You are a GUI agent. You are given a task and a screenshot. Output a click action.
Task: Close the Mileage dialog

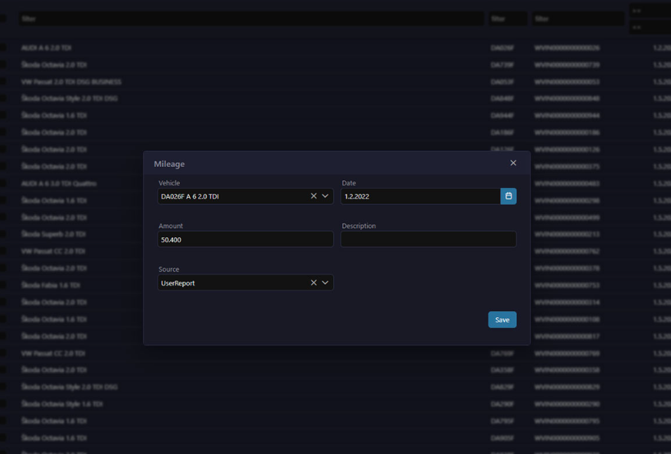coord(513,163)
